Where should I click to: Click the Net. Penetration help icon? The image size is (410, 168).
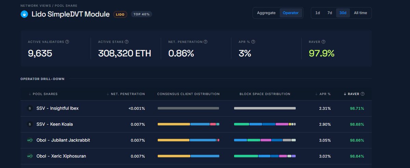coord(205,42)
